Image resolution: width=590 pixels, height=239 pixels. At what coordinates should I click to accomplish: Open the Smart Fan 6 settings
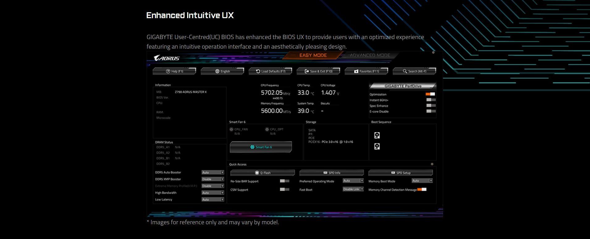tap(261, 147)
